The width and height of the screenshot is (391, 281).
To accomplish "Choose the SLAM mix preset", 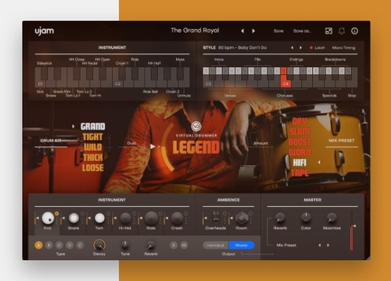I will tap(300, 132).
